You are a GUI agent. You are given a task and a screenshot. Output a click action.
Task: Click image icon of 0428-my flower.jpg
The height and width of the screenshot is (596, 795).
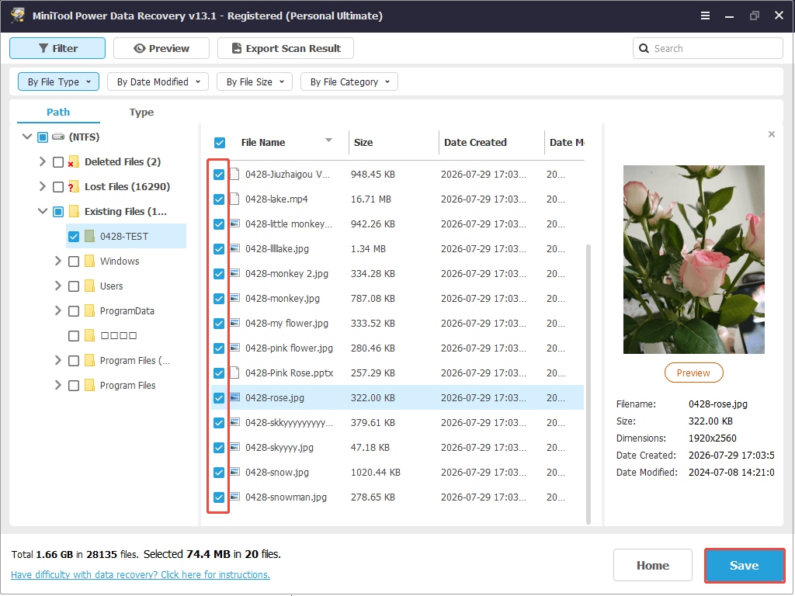(234, 323)
